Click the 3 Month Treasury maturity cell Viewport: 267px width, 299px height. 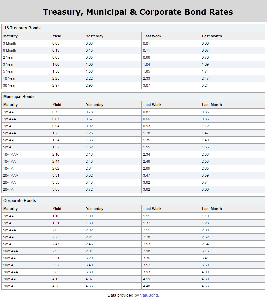pyautogui.click(x=9, y=43)
